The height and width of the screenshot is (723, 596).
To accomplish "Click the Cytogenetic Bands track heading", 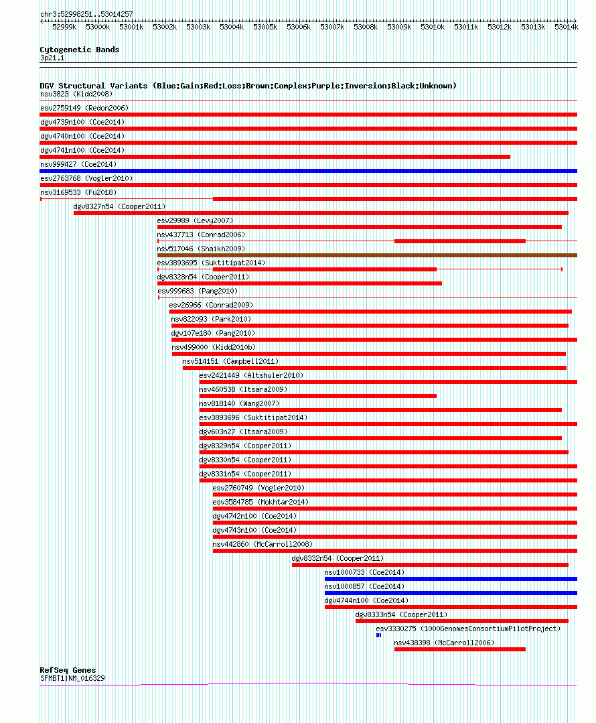I will (x=79, y=50).
